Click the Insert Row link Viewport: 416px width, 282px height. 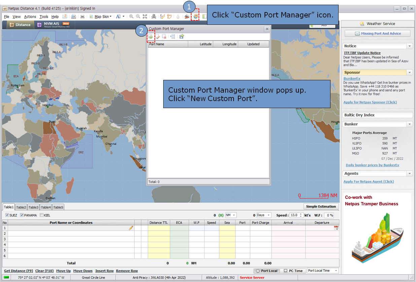(104, 271)
